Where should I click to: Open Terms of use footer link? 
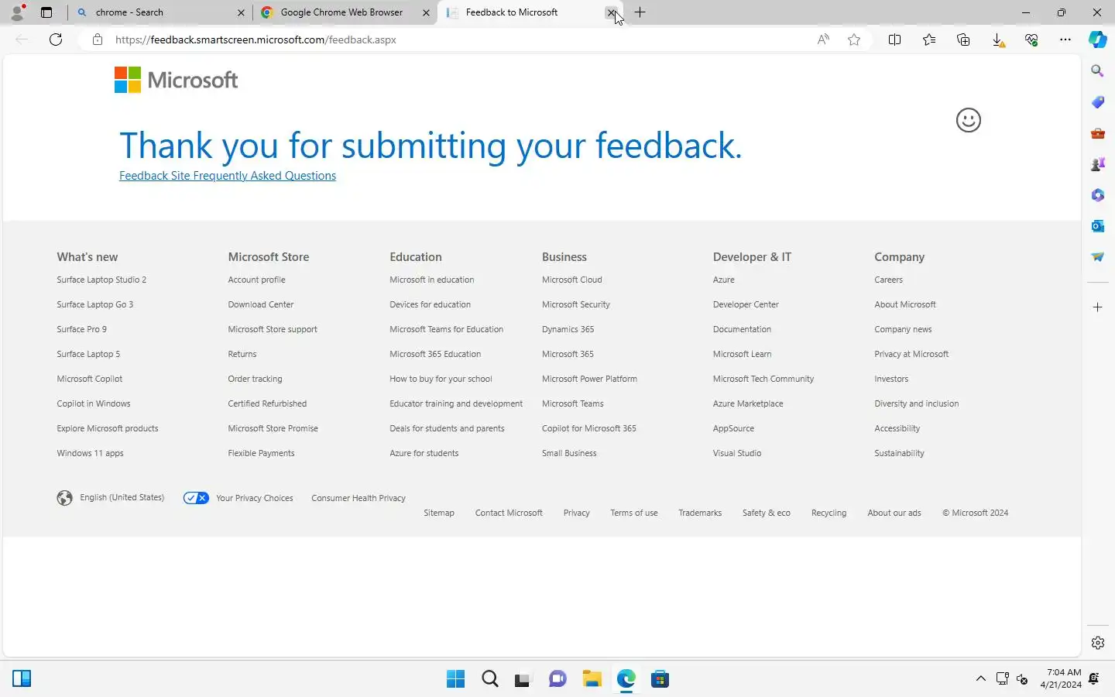point(634,513)
